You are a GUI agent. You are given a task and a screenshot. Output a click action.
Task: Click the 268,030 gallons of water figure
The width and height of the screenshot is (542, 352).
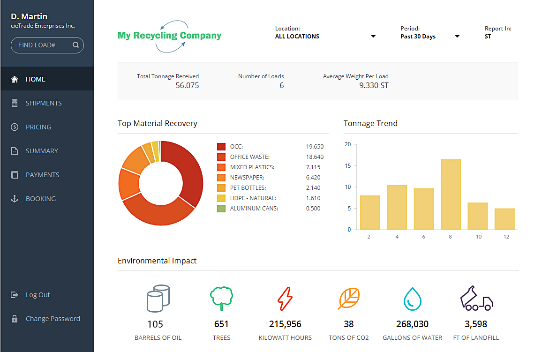click(413, 324)
